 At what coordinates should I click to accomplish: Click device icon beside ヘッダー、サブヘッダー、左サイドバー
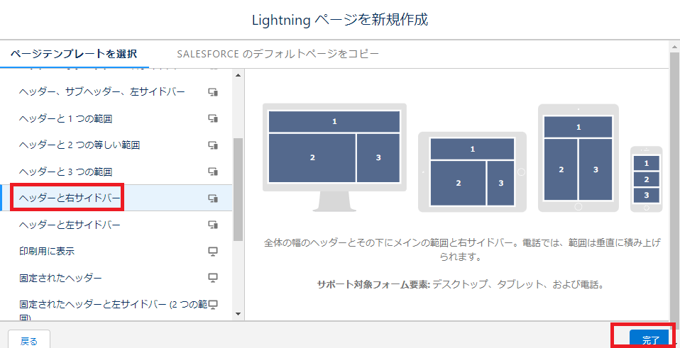click(212, 91)
